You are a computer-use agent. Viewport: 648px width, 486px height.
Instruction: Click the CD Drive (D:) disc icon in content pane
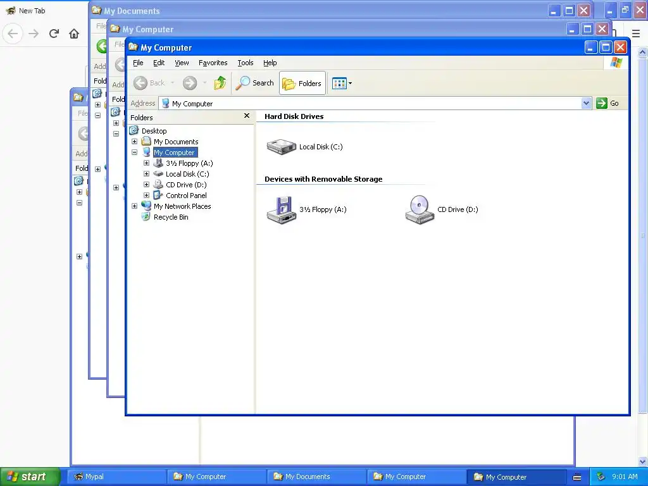click(x=420, y=210)
